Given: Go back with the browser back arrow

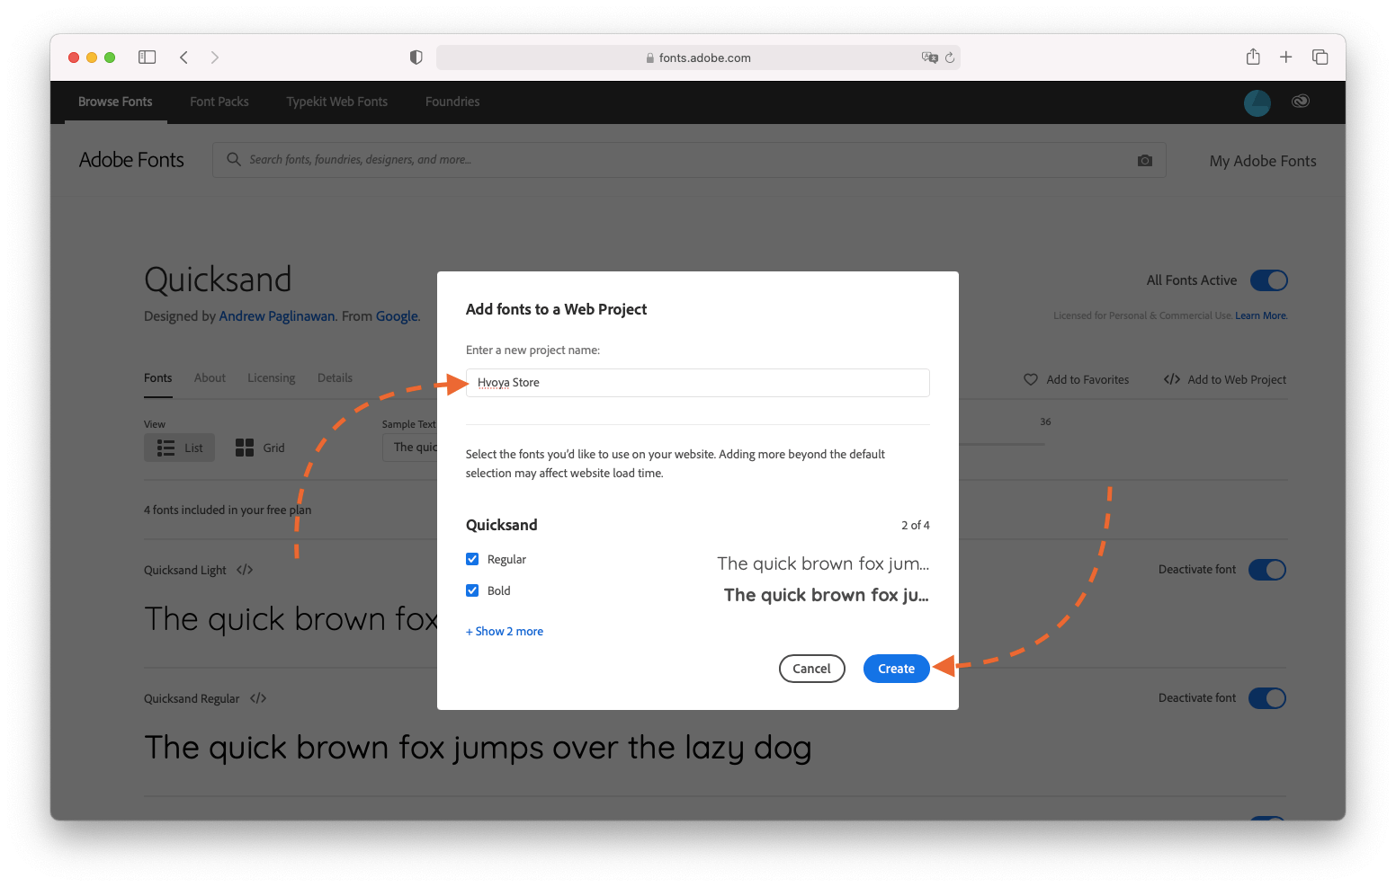Looking at the screenshot, I should pyautogui.click(x=183, y=58).
